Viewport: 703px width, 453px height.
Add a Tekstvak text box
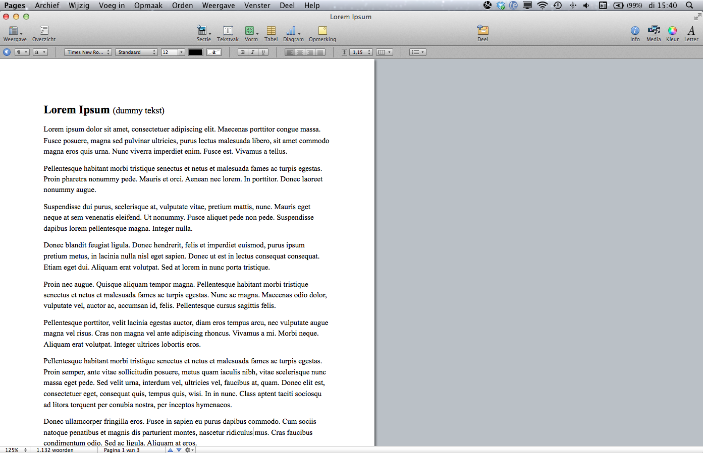pos(228,34)
